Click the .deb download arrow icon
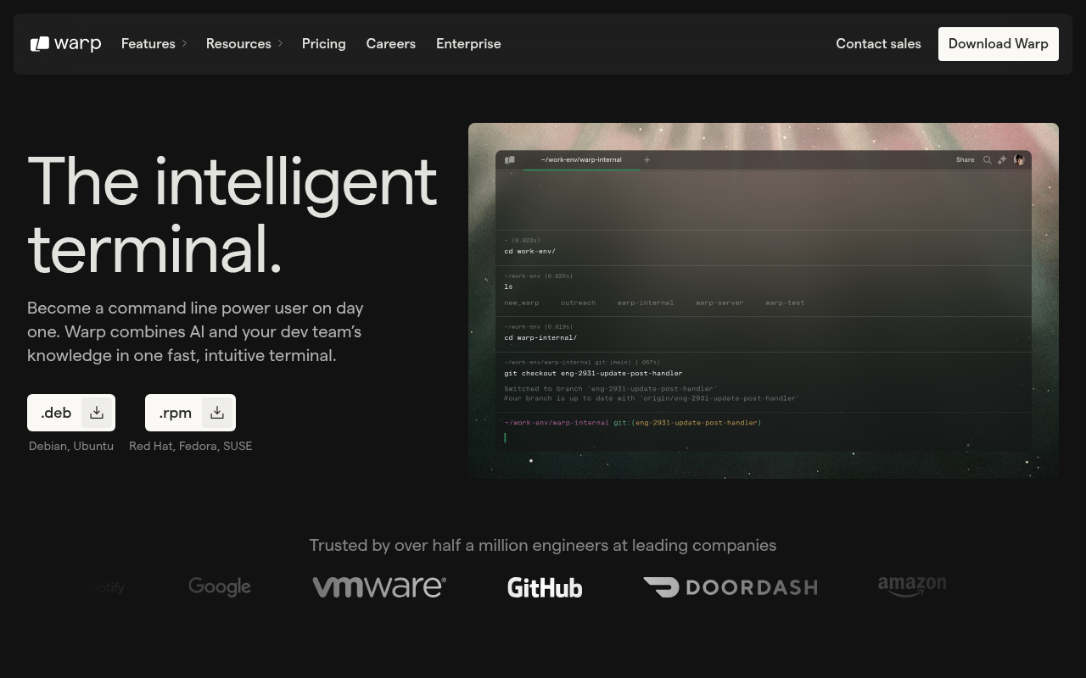This screenshot has height=678, width=1086. point(96,413)
